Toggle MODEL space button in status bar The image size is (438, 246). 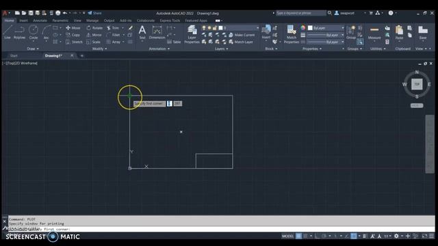tap(287, 236)
